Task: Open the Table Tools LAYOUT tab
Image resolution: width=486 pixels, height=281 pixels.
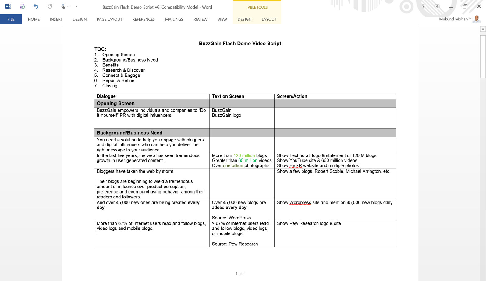Action: 269,19
